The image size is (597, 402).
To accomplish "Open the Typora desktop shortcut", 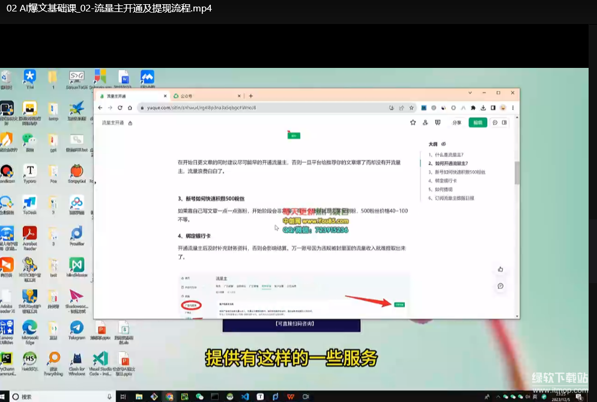I will pyautogui.click(x=29, y=174).
